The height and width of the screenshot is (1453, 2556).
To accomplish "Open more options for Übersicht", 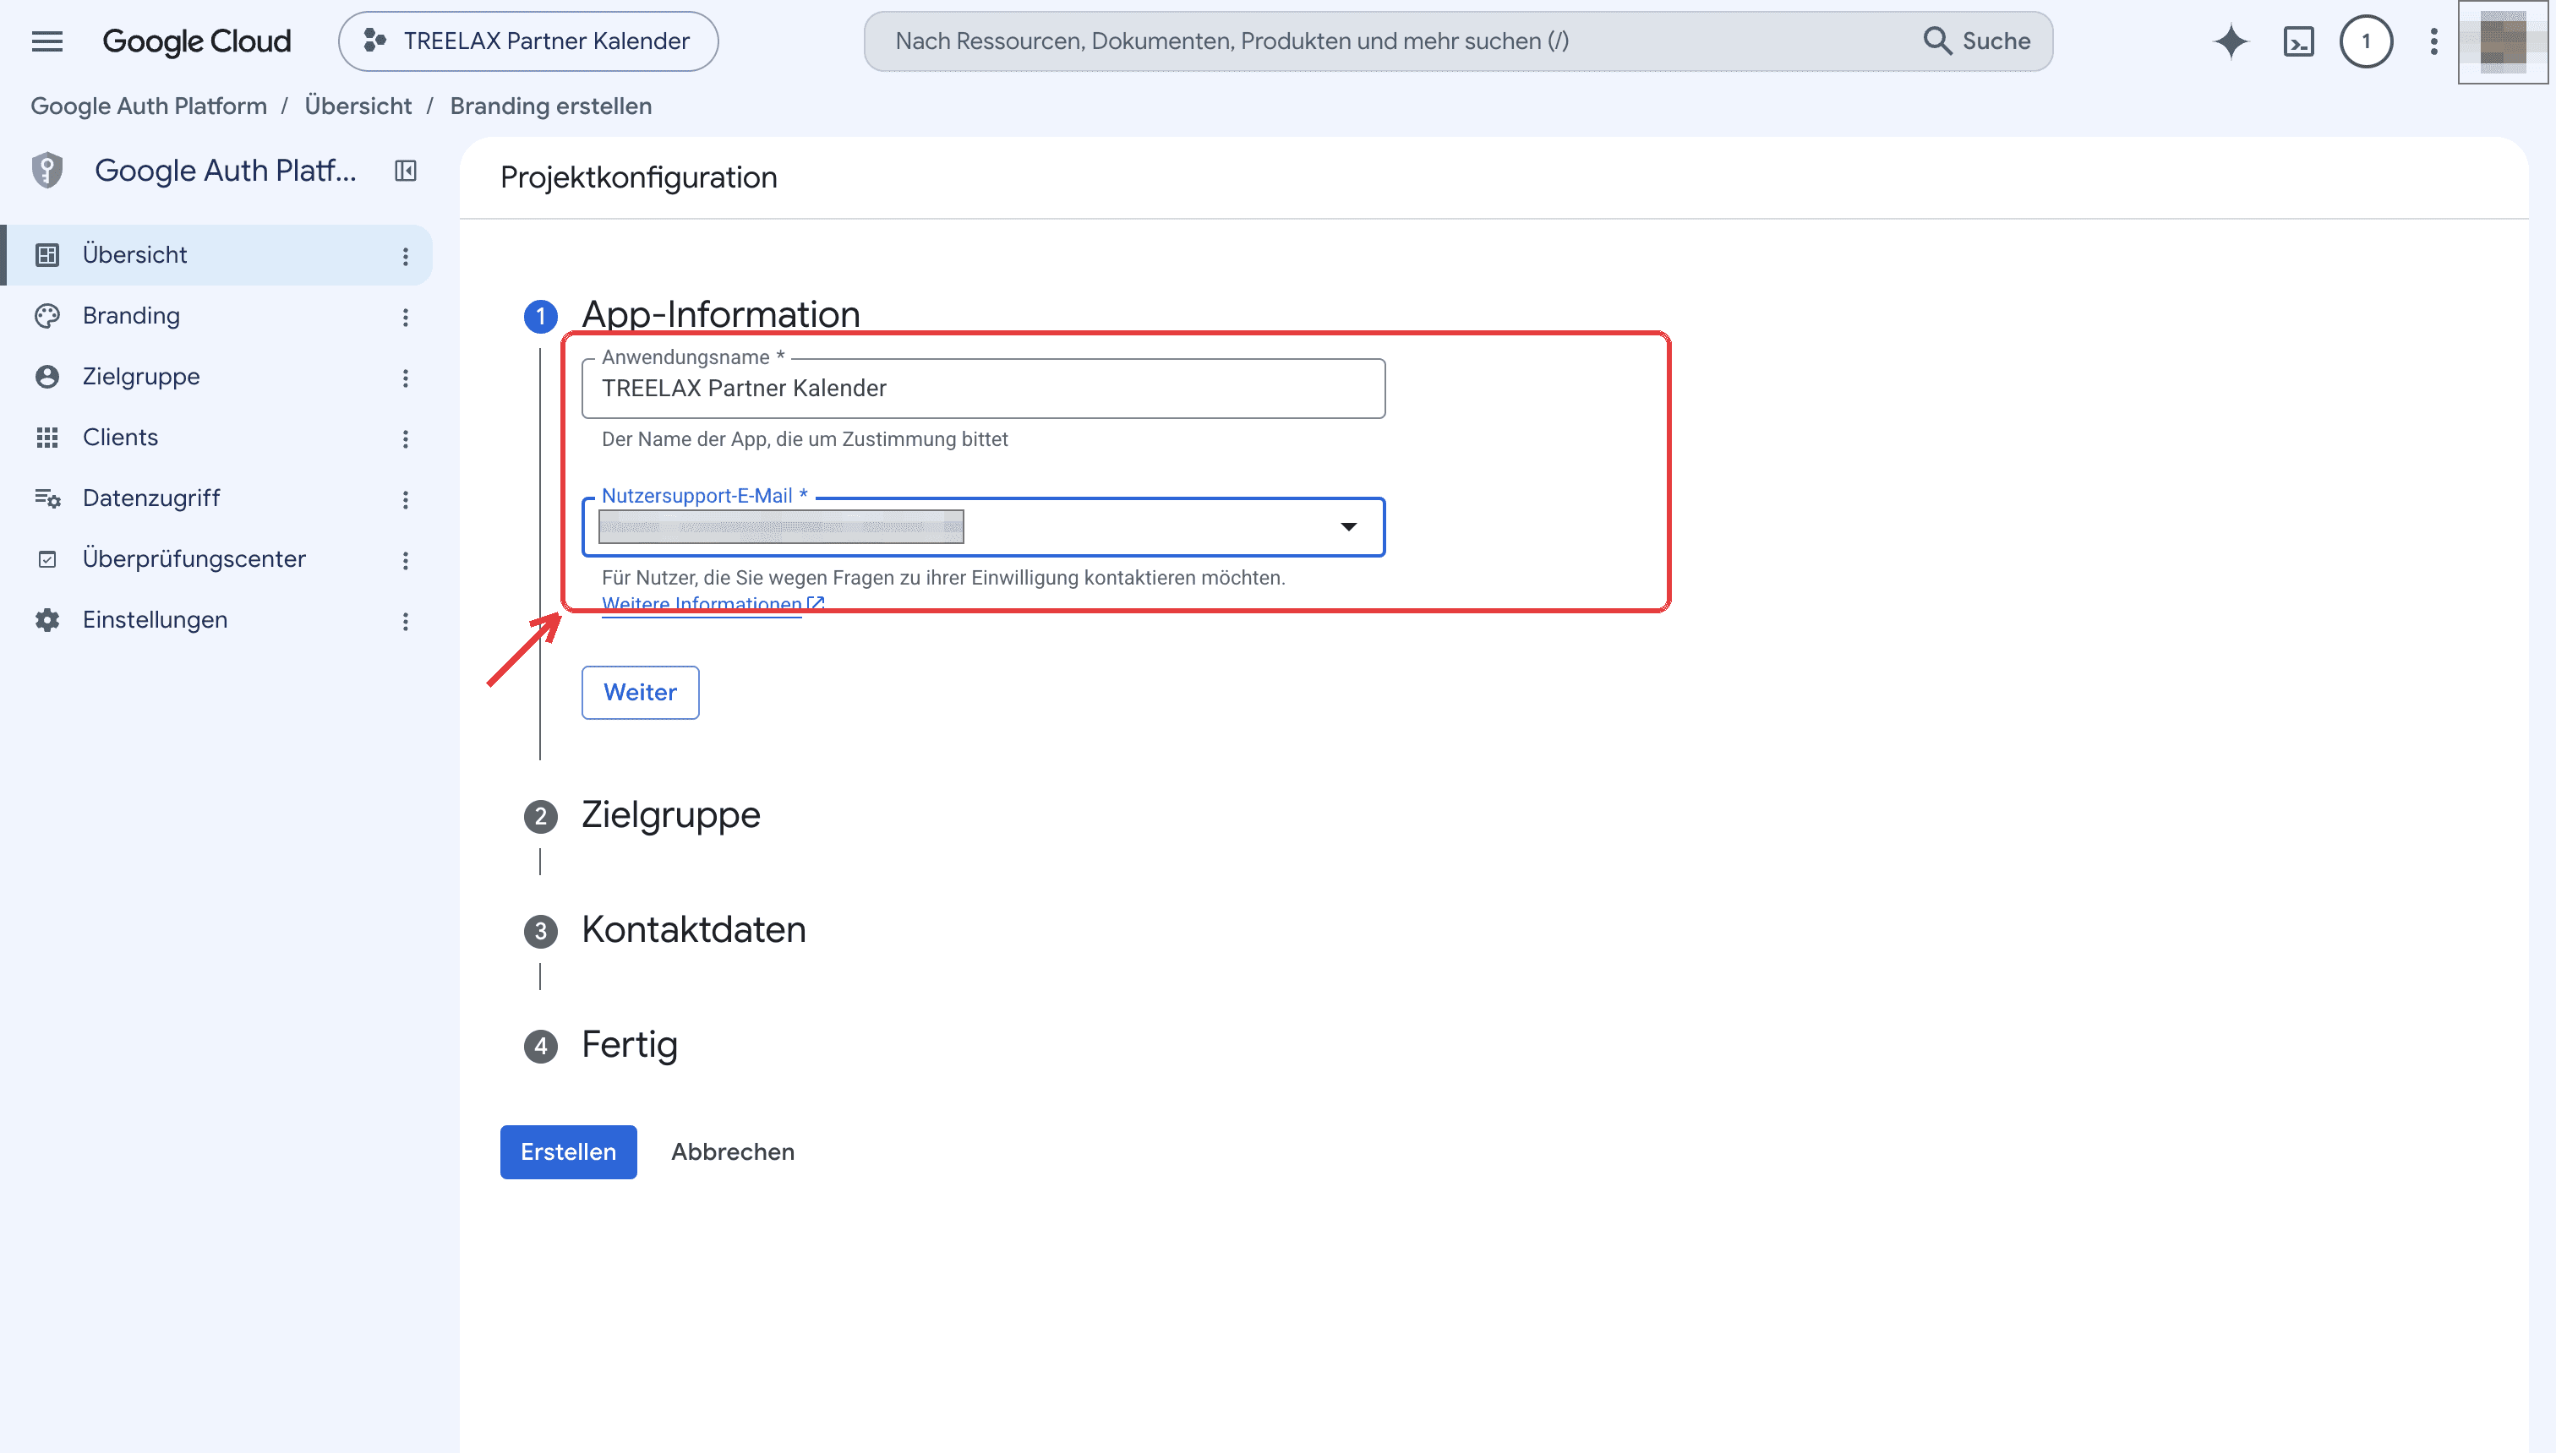I will [x=406, y=257].
